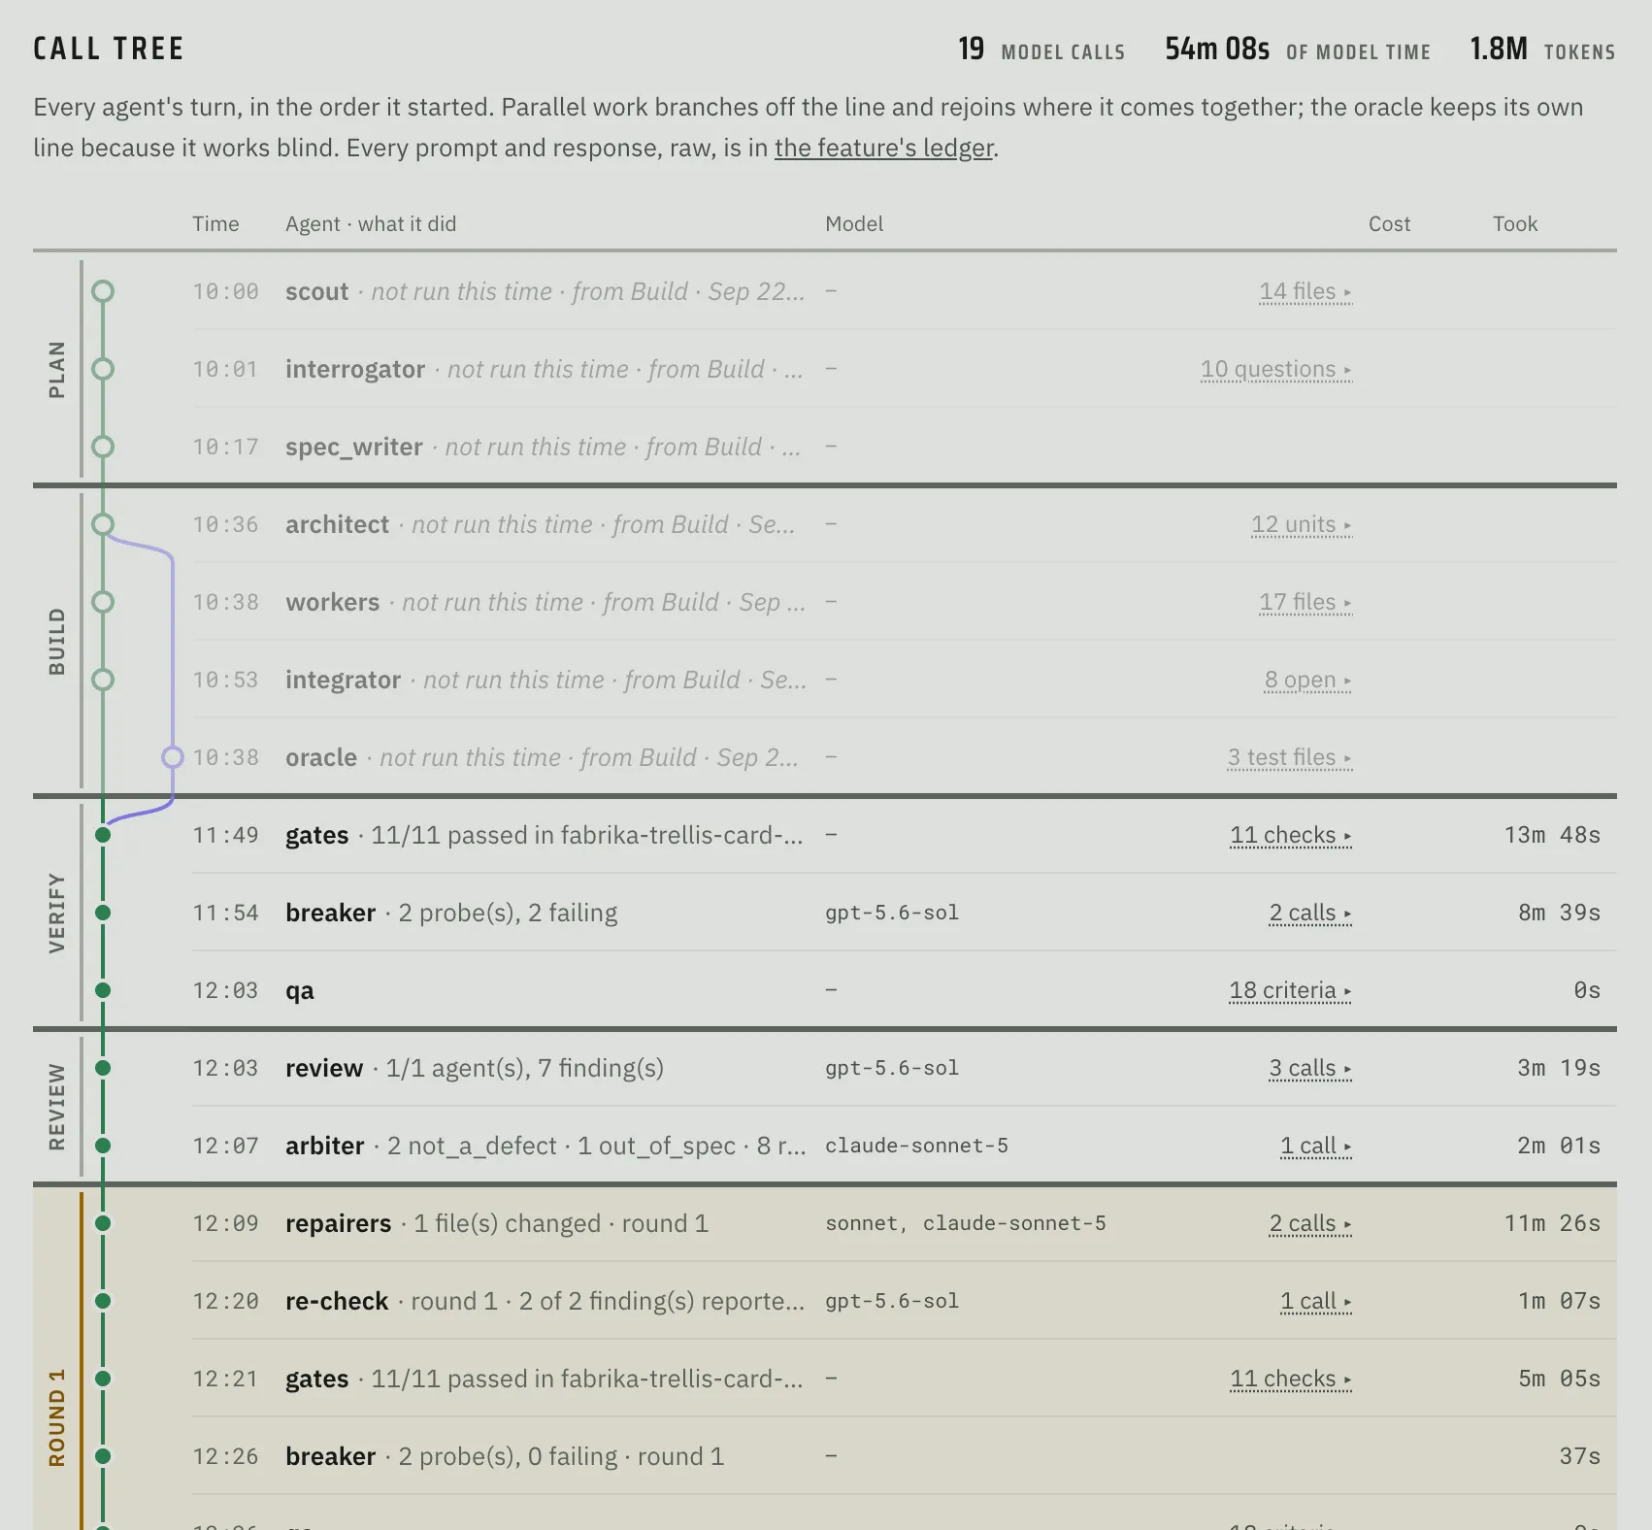Click the architect timeline node
The height and width of the screenshot is (1530, 1652).
[103, 524]
